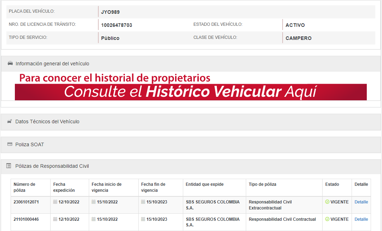Click calendar icon for first policy expedition date
382x231 pixels.
(55, 202)
